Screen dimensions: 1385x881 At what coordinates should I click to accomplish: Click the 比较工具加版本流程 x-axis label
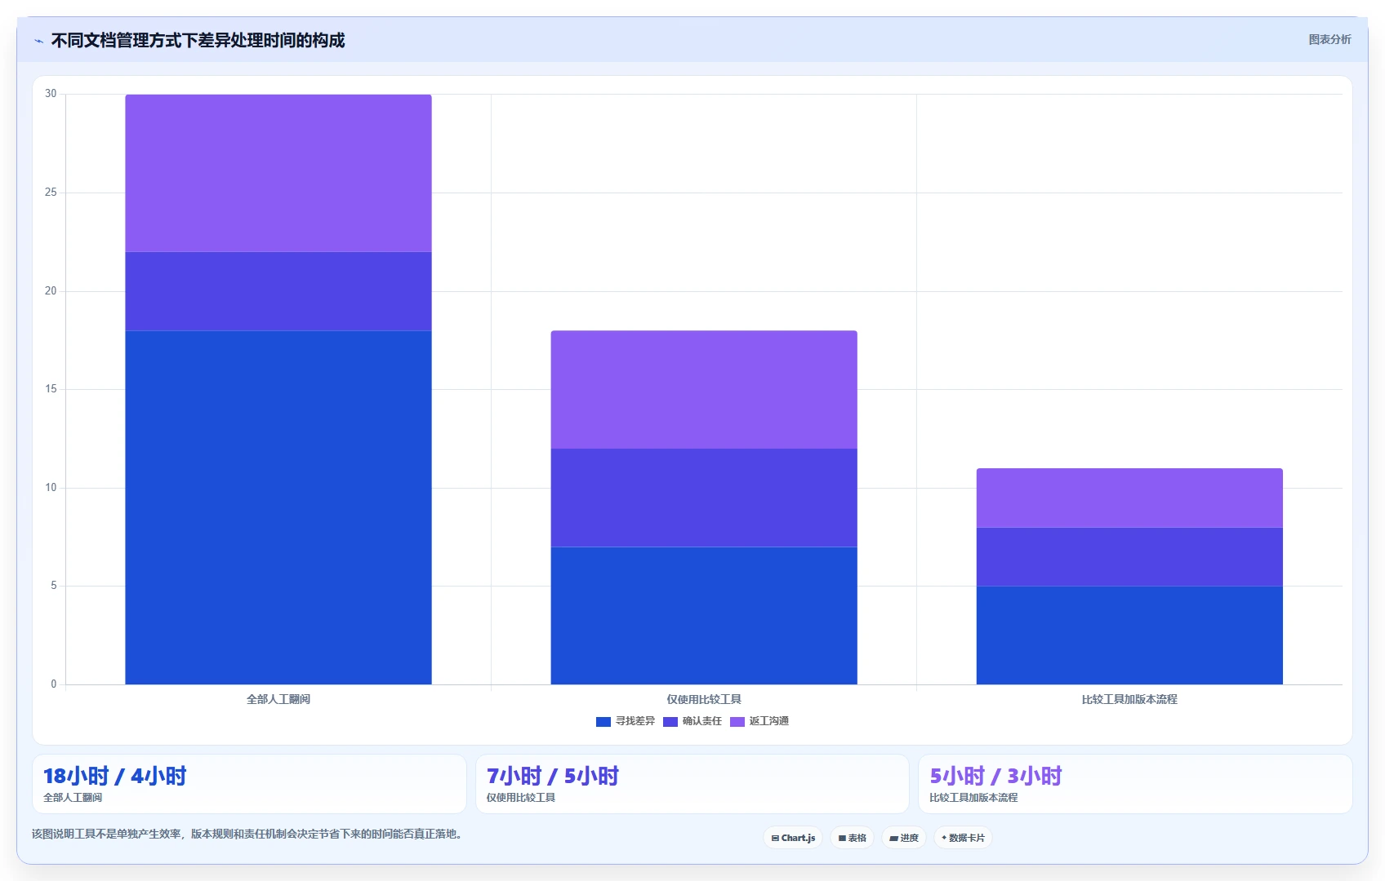(x=1129, y=699)
